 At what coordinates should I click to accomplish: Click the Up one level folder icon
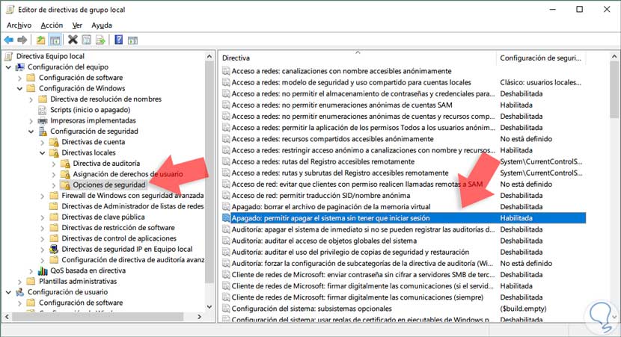[x=41, y=40]
